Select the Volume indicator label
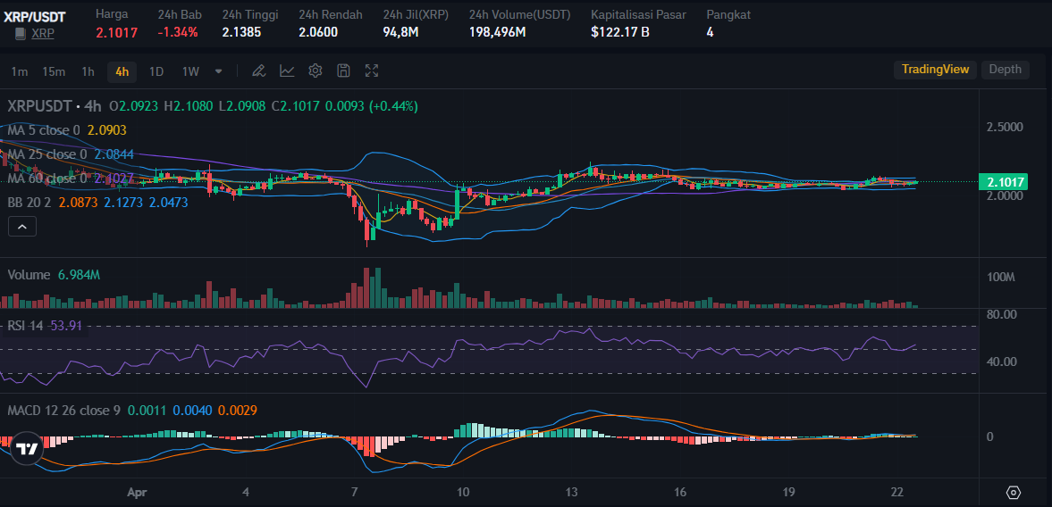This screenshot has width=1052, height=507. [x=29, y=275]
